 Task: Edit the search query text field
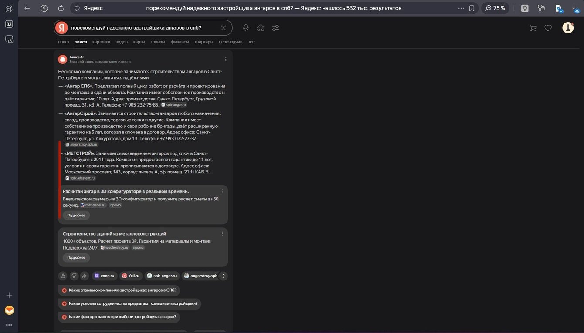[x=144, y=28]
